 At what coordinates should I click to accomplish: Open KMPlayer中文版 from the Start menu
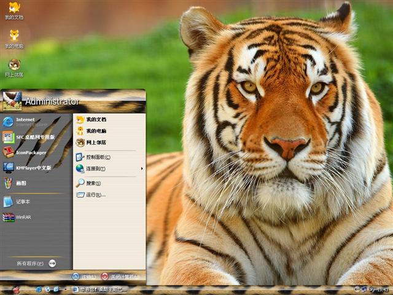point(27,168)
